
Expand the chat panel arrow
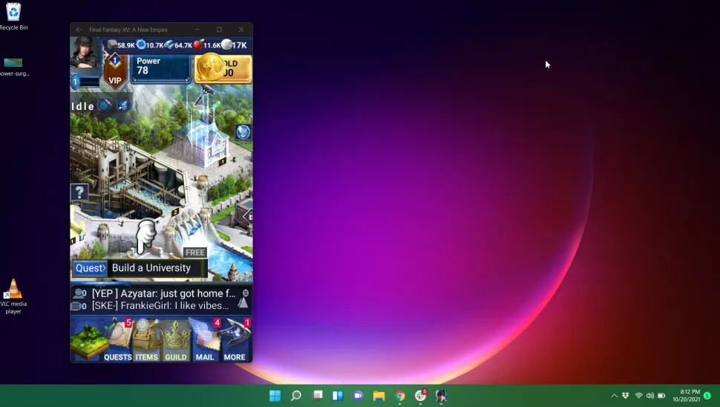pos(243,302)
